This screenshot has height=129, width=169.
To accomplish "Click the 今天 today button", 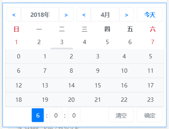I will [150, 14].
